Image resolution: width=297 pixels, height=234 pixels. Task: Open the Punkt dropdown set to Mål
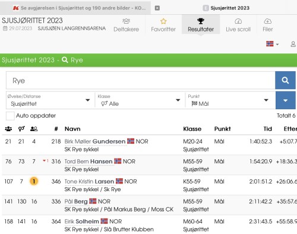(230, 100)
